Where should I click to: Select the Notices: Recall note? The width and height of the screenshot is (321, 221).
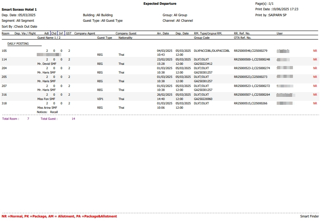[x=47, y=112]
